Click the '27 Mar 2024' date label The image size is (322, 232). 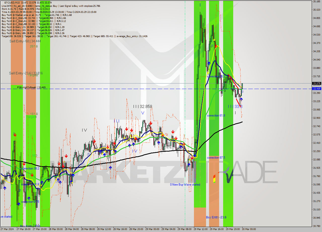7,229
